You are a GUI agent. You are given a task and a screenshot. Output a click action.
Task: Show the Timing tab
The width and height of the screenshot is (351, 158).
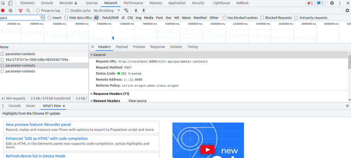click(192, 47)
